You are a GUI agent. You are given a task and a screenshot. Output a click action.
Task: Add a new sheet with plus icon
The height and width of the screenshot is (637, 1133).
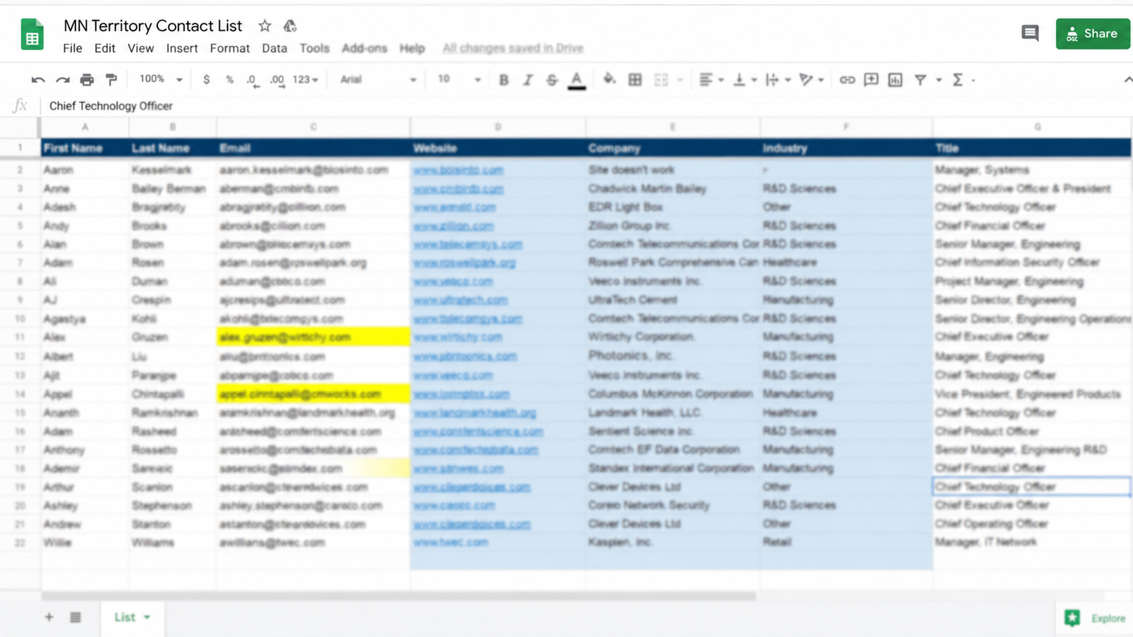(49, 617)
